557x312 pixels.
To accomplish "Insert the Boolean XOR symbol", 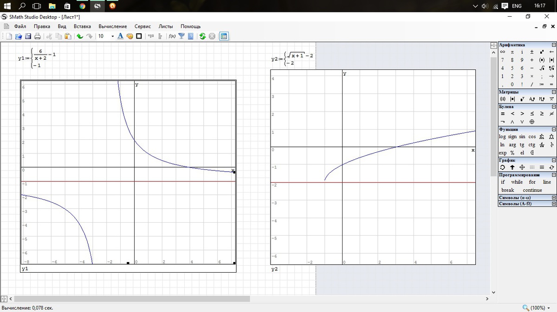I will point(532,122).
